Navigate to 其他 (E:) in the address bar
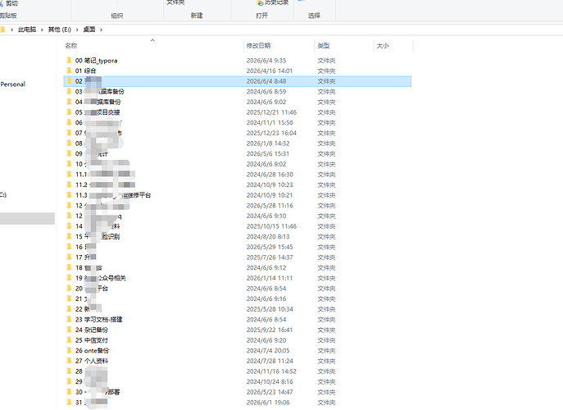Screen dimensions: 563x410 (60, 30)
